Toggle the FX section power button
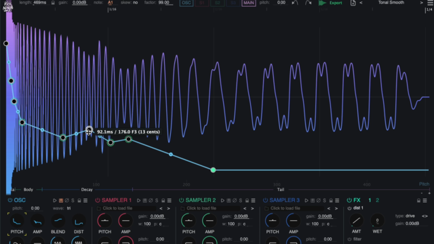Screen dimensions: 434x244 point(349,200)
